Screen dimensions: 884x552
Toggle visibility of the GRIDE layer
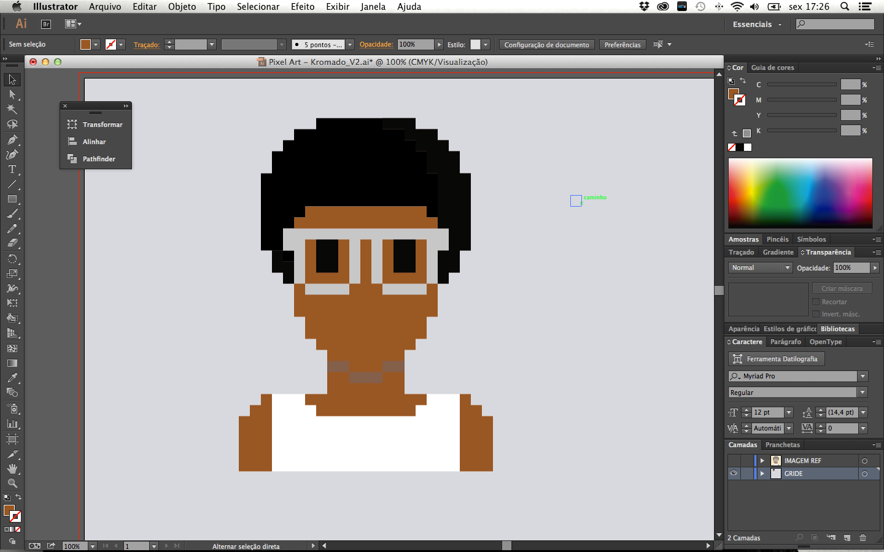tap(734, 473)
